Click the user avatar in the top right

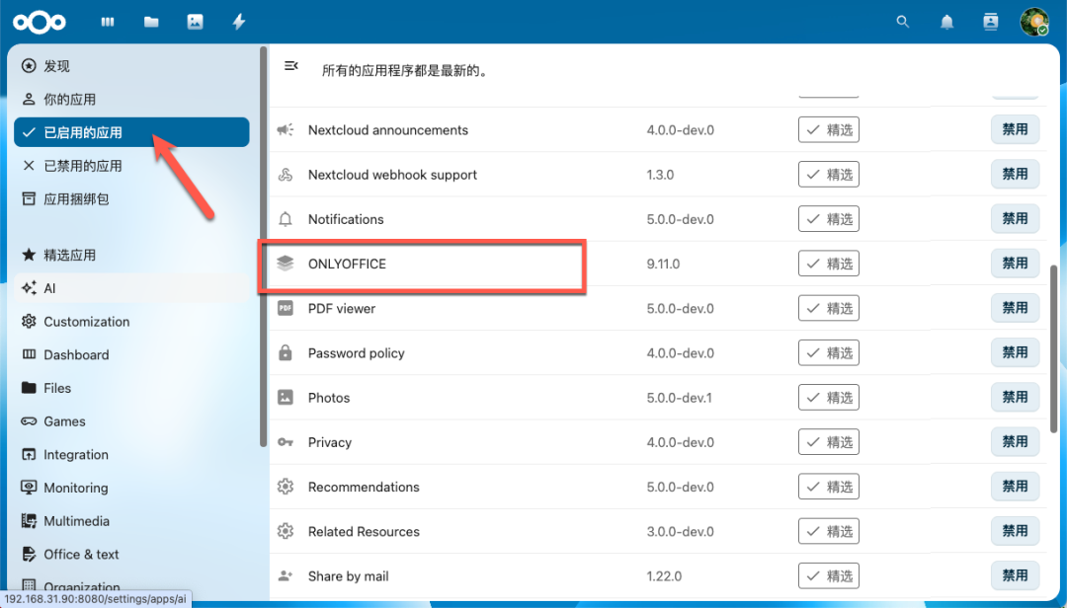[1033, 21]
